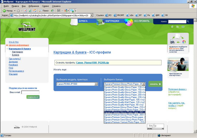Click the искать search button
Image resolution: width=197 pixels, height=138 pixels.
[x=155, y=84]
